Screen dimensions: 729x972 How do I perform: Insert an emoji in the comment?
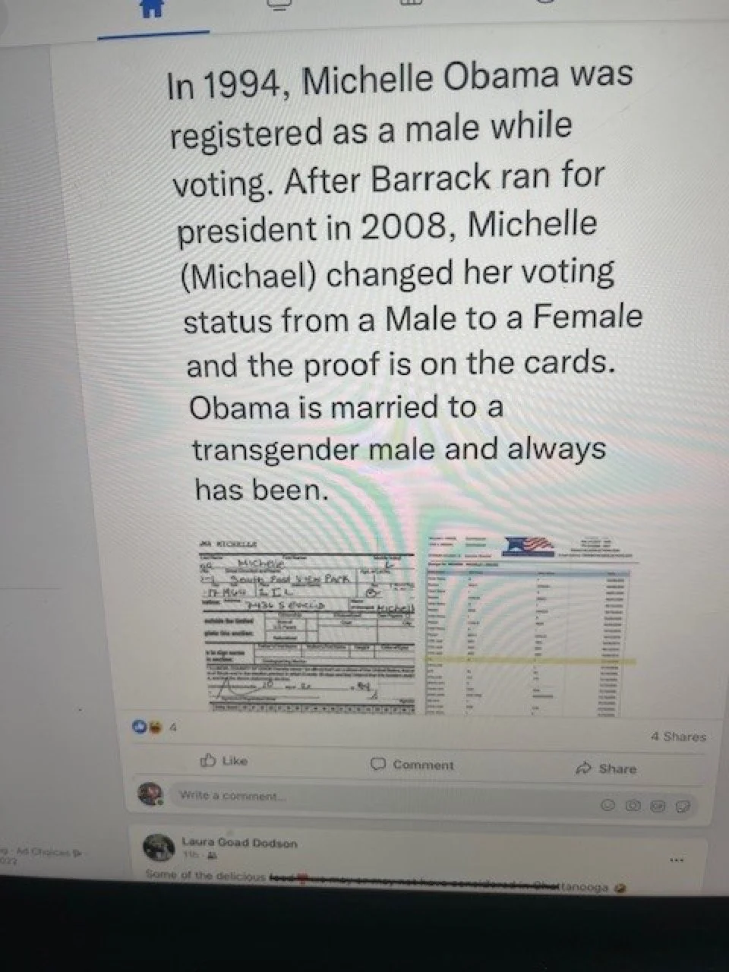point(608,804)
